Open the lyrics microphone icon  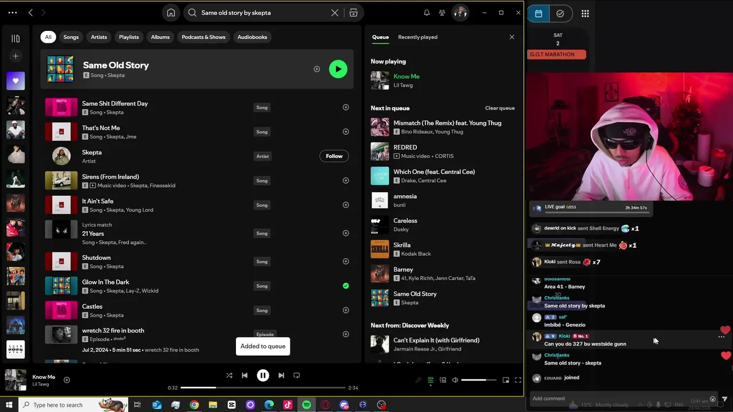419,380
